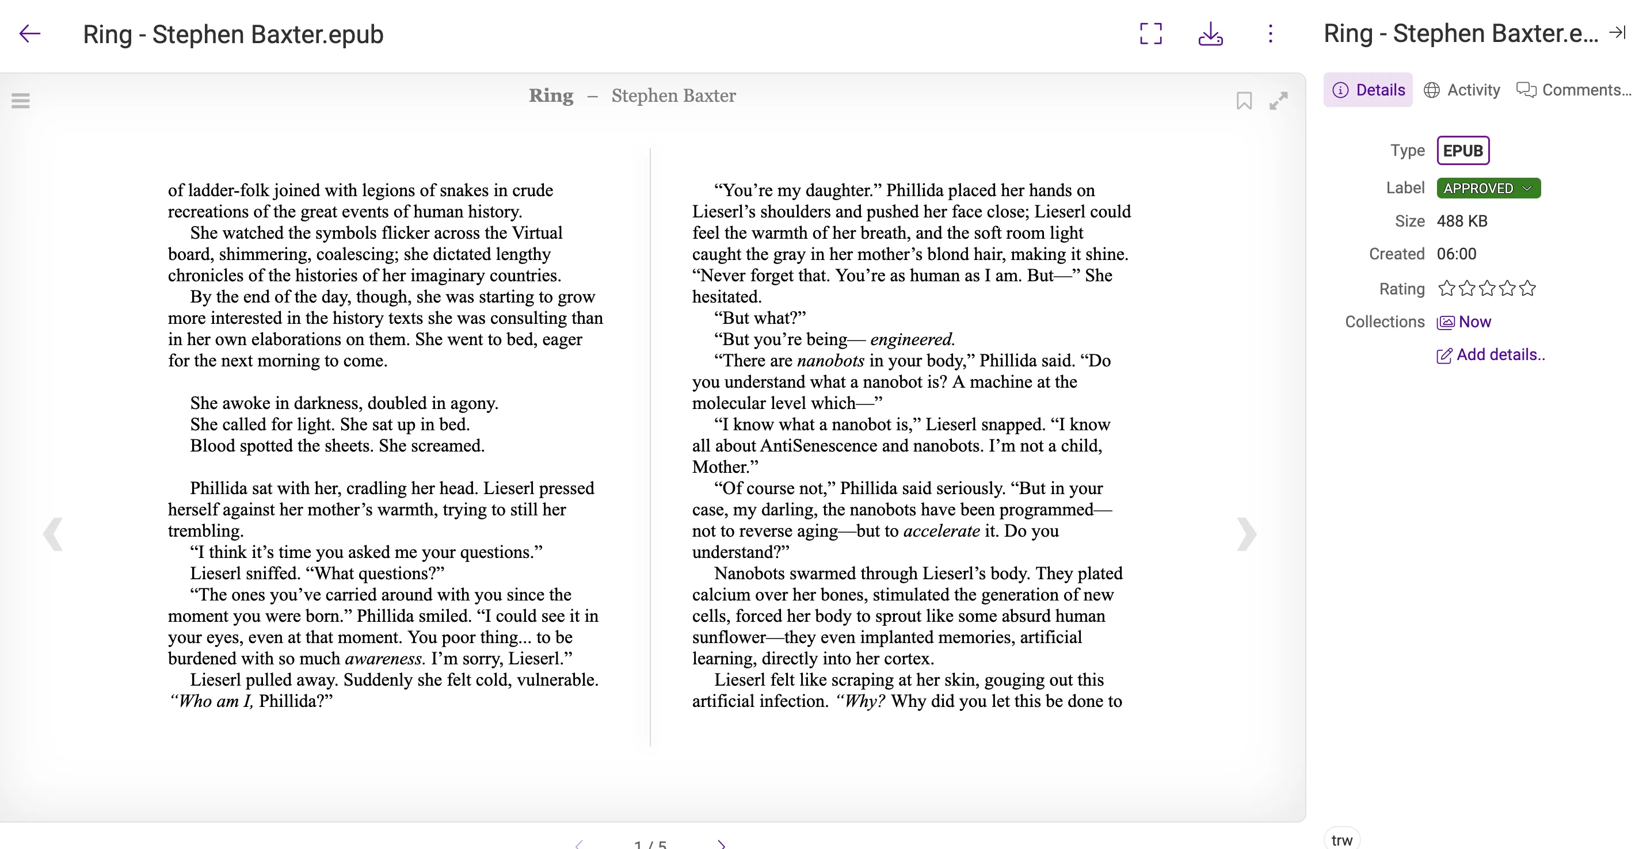Open the Comments tab
Image resolution: width=1639 pixels, height=849 pixels.
tap(1573, 90)
